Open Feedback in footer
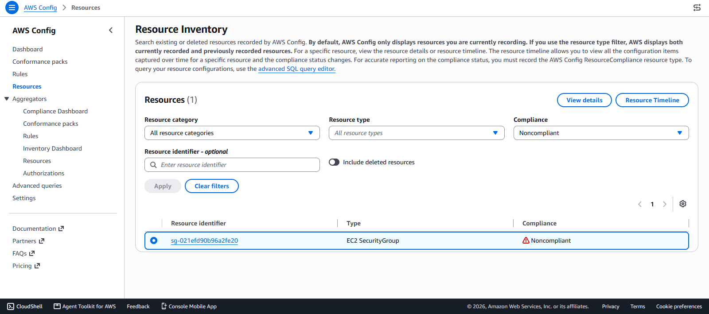709x314 pixels. (138, 306)
